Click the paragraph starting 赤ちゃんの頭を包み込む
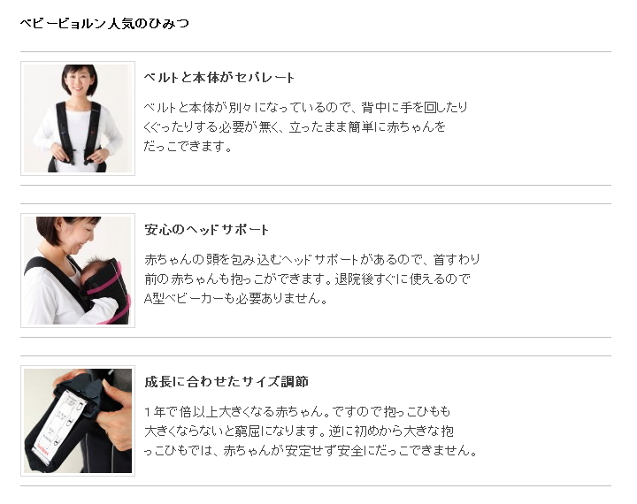637x504 pixels. (x=312, y=279)
